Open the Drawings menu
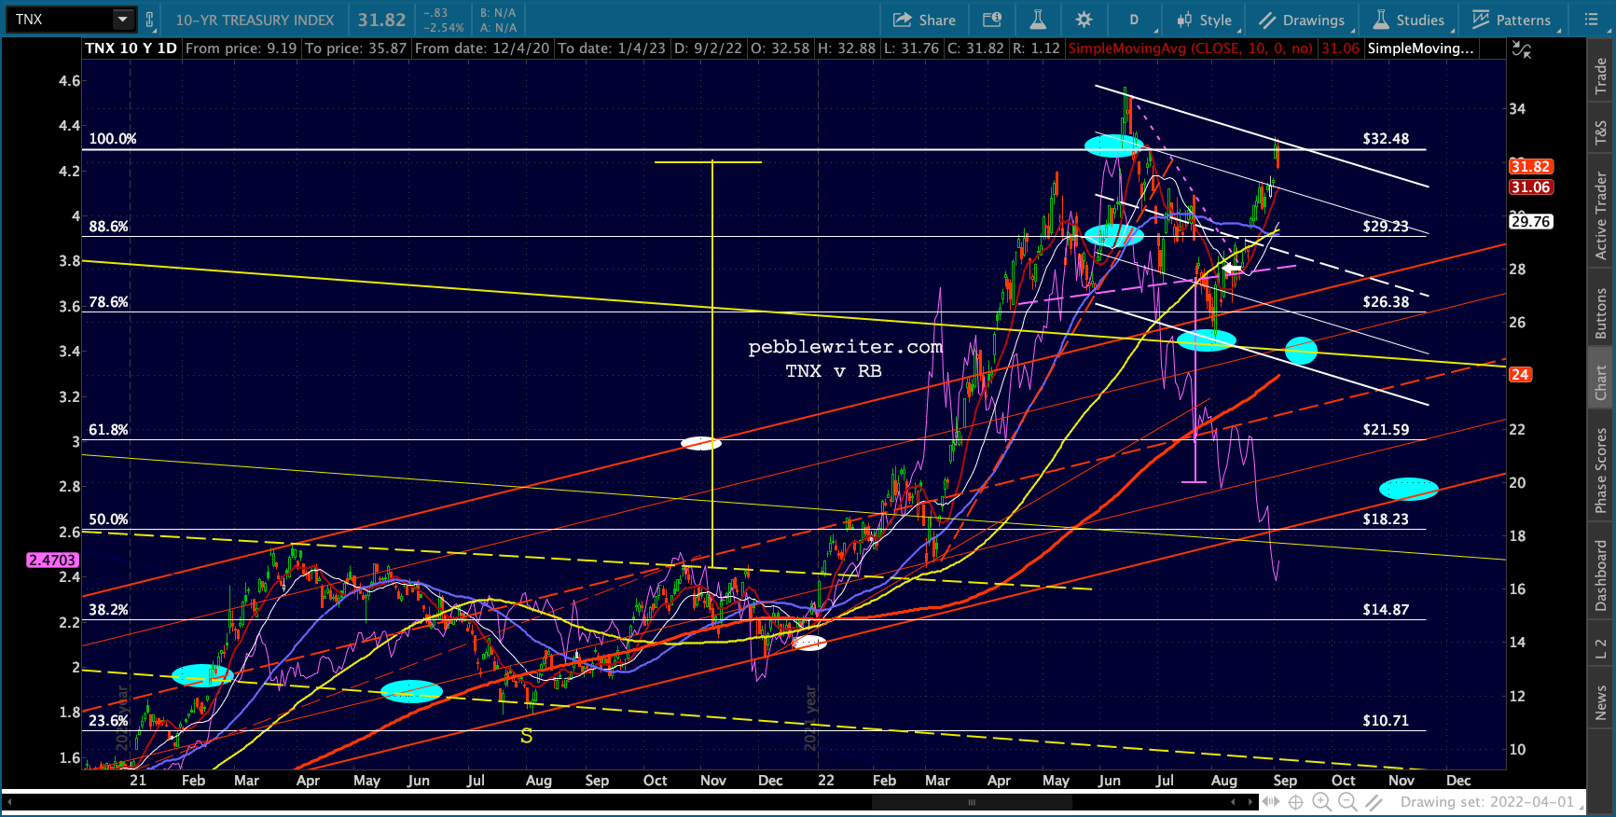Viewport: 1616px width, 817px height. (x=1302, y=20)
